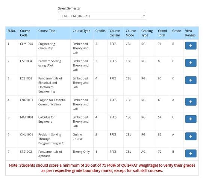Open the Select Semester dropdown
The width and height of the screenshot is (203, 178).
(x=102, y=16)
